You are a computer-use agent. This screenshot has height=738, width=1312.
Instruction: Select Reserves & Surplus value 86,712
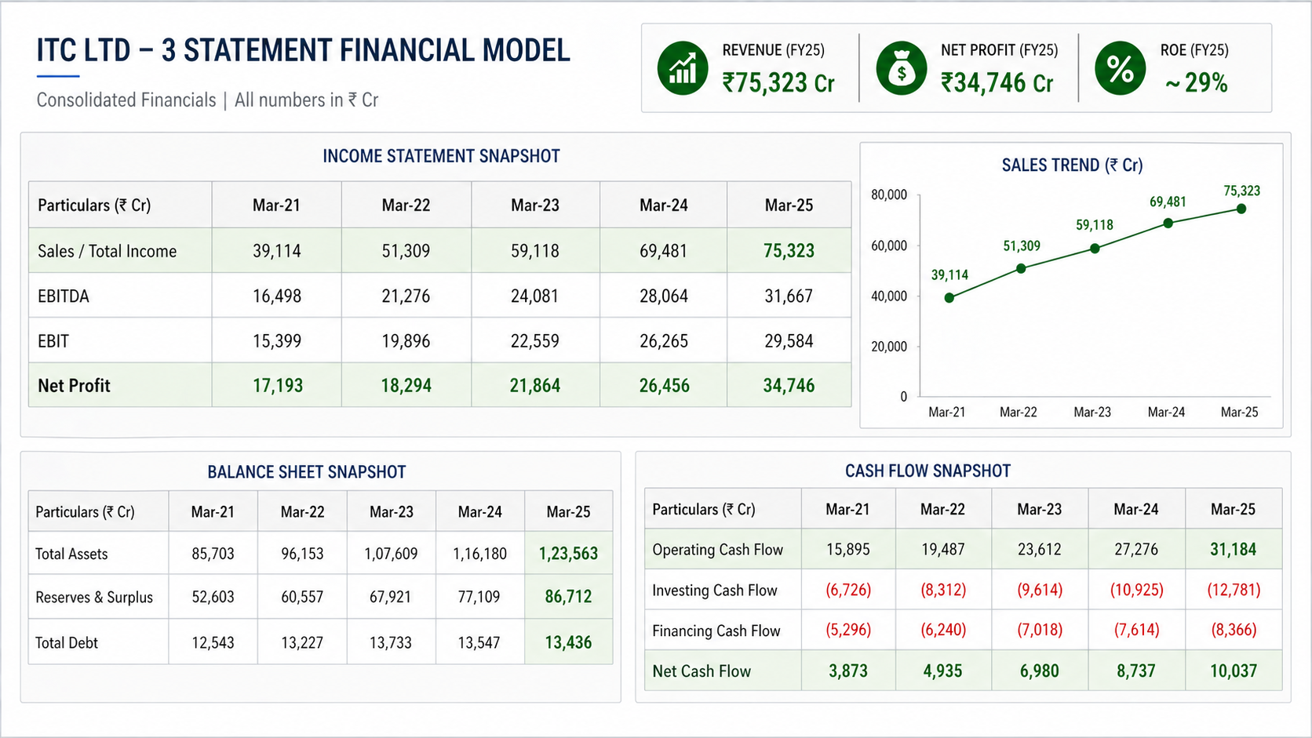point(568,597)
